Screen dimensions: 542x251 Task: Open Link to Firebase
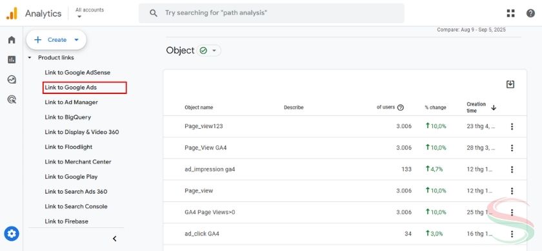click(x=66, y=221)
